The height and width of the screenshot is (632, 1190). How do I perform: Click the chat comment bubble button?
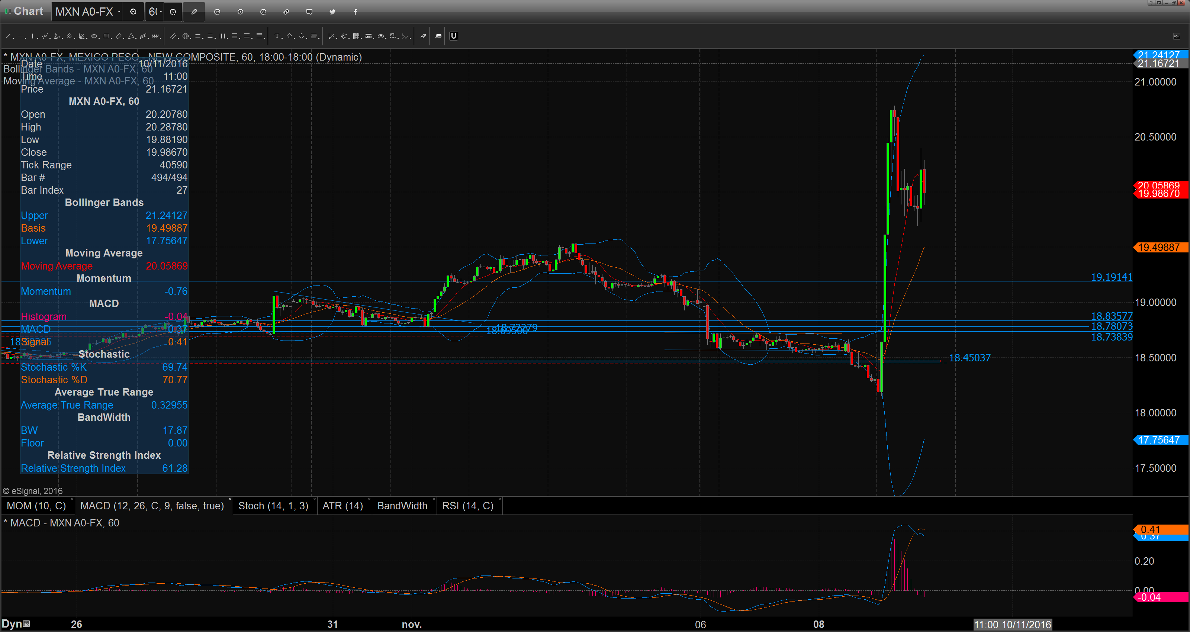pyautogui.click(x=309, y=12)
